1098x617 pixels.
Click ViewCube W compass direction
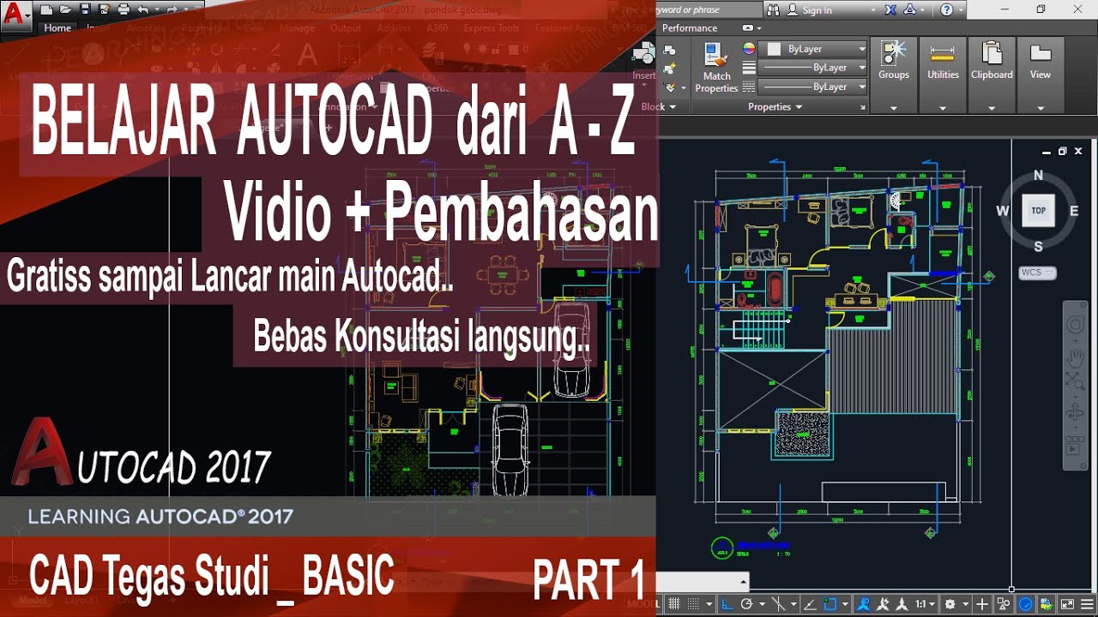[x=1003, y=210]
